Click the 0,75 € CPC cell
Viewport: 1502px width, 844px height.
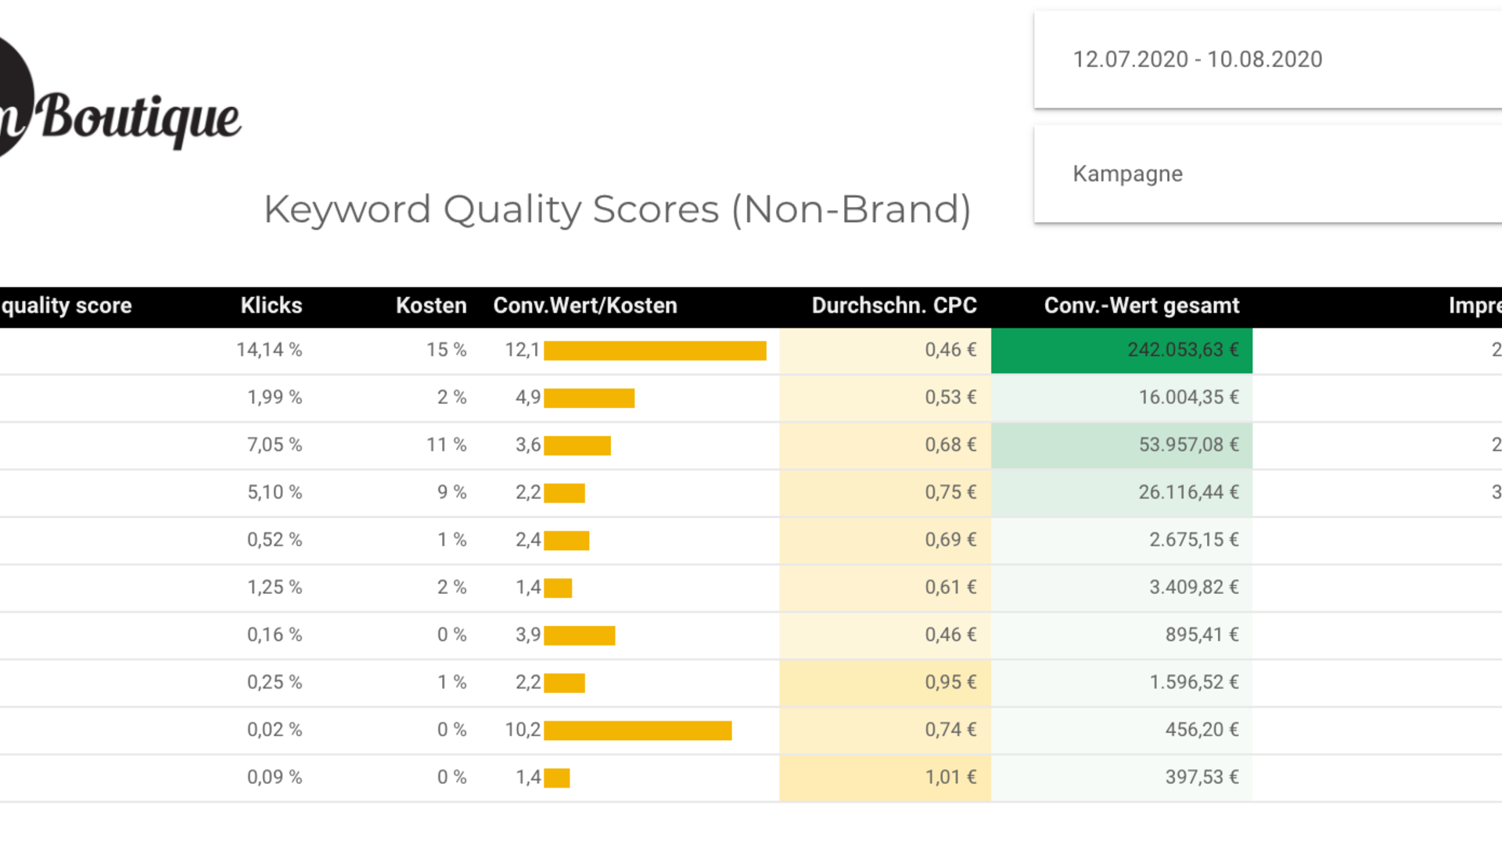point(886,492)
